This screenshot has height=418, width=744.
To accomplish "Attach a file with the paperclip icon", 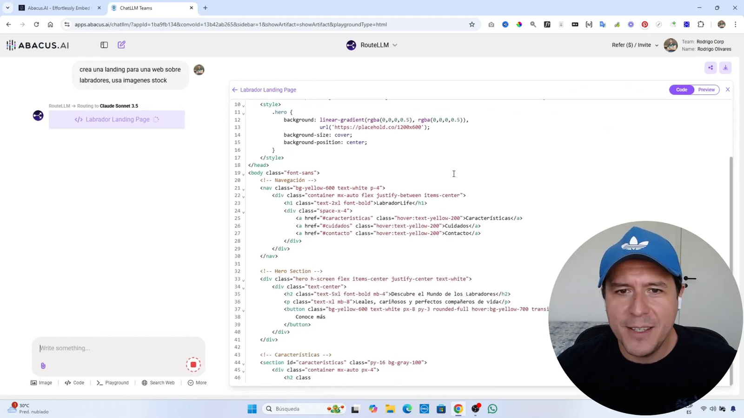I will [x=43, y=366].
